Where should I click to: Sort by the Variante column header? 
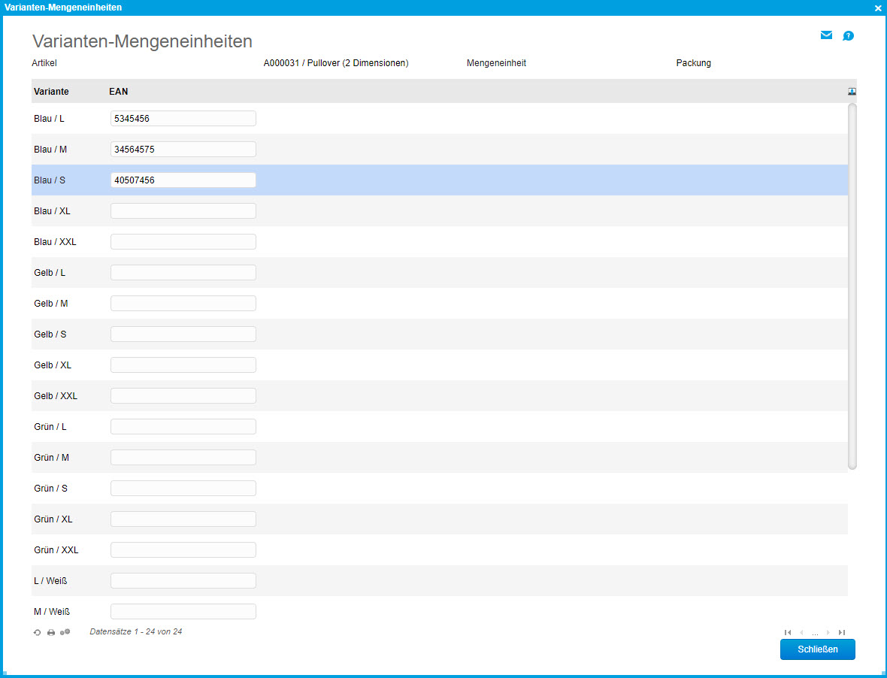coord(51,92)
